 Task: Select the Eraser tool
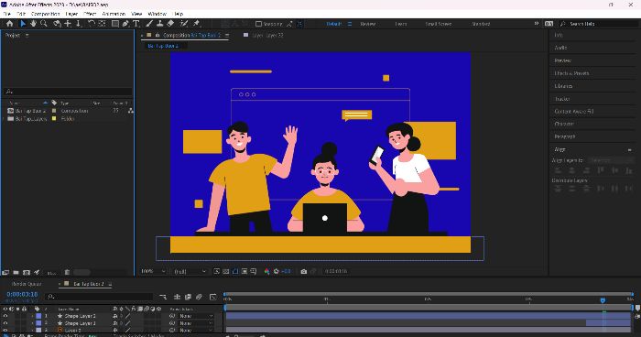170,24
